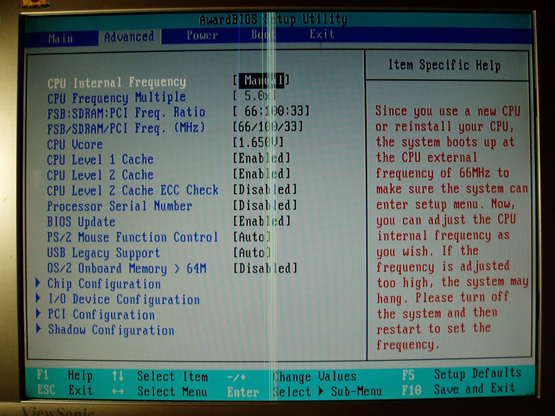Select CPU Internal Frequency Manual field
The width and height of the screenshot is (555, 416).
(x=262, y=81)
